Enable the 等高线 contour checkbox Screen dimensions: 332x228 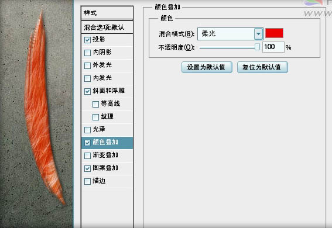(95, 104)
